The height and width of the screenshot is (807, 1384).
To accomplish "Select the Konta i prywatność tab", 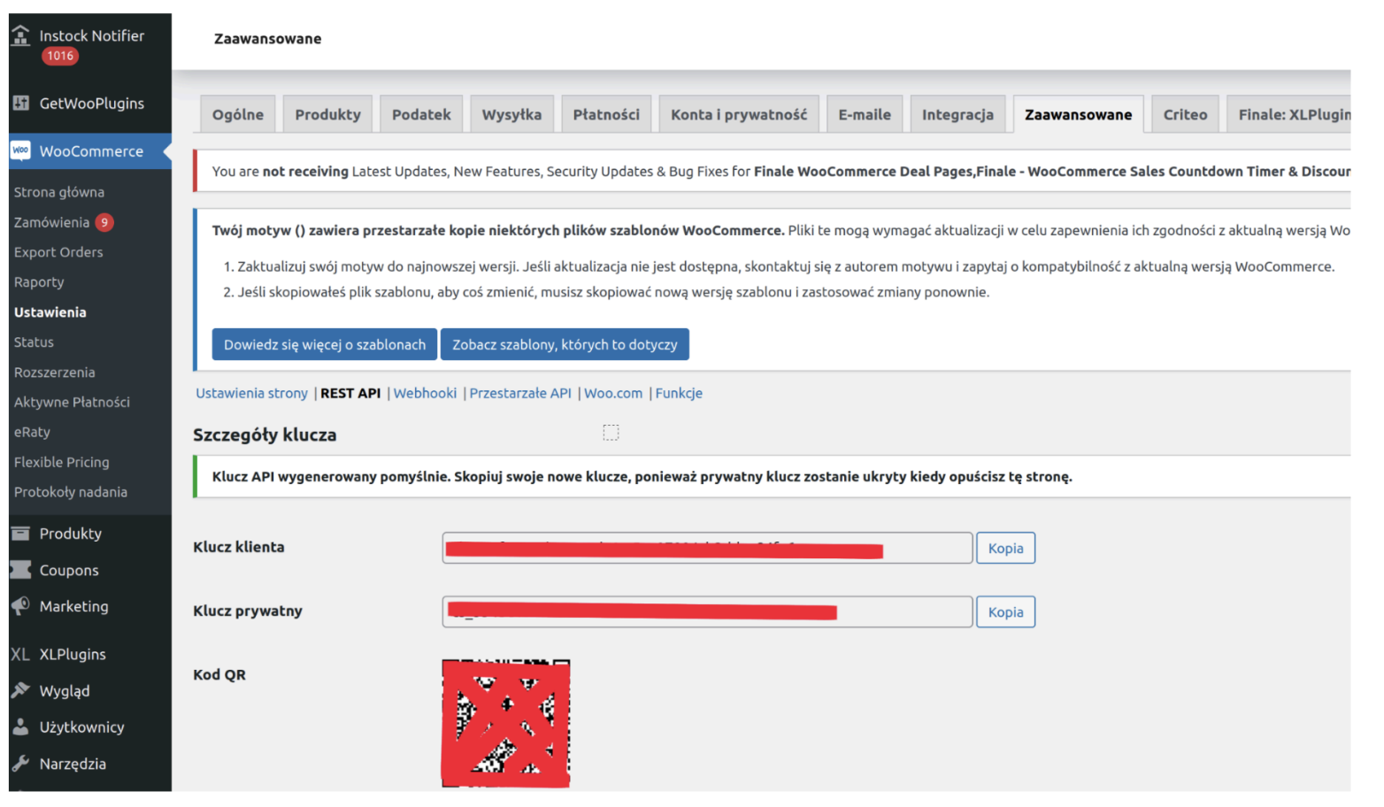I will pos(738,115).
